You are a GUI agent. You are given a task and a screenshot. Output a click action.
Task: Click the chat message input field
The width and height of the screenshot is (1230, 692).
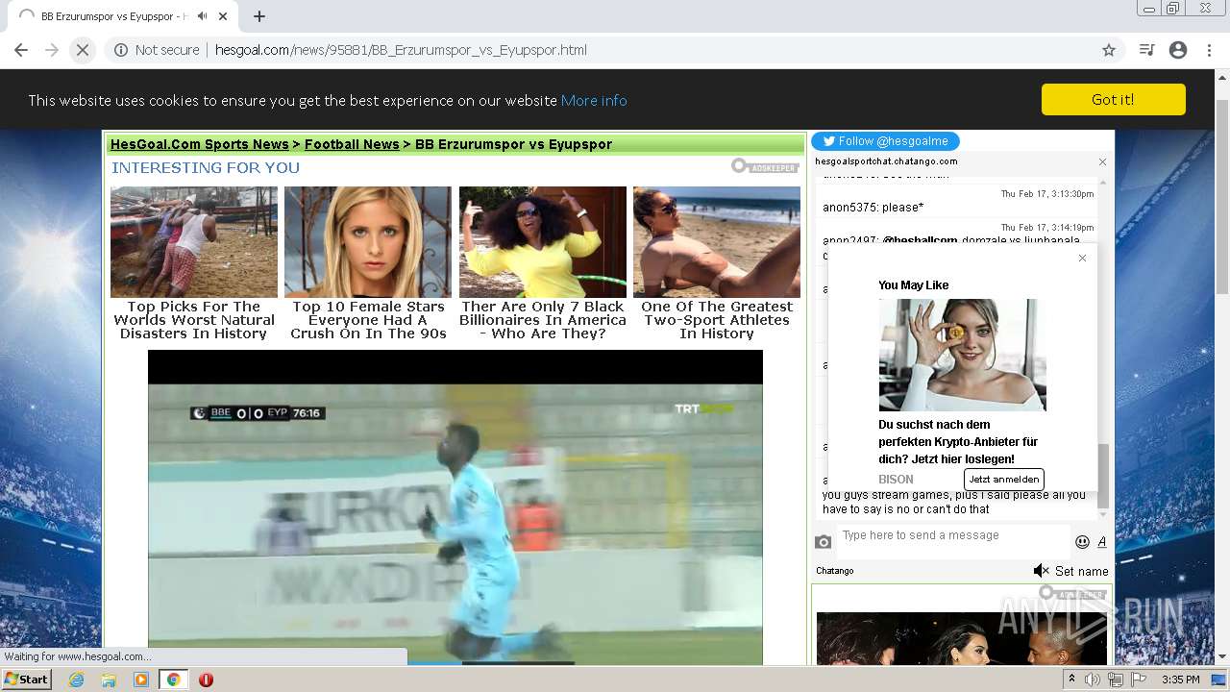click(952, 541)
